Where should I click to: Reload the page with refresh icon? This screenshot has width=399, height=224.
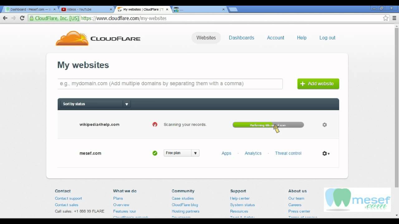tap(22, 18)
